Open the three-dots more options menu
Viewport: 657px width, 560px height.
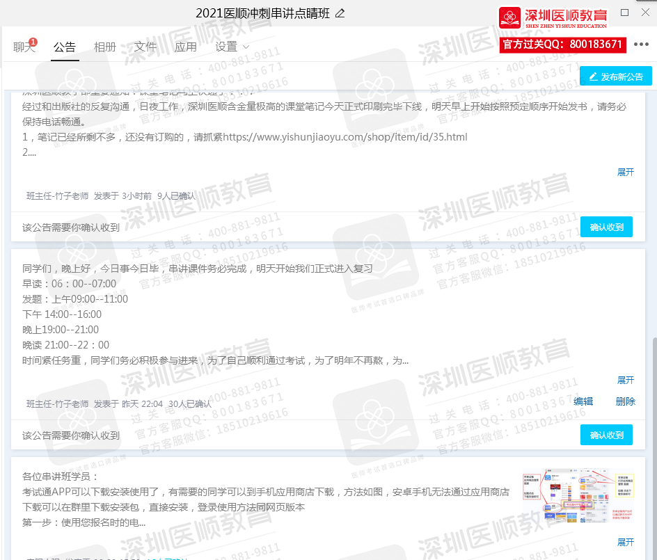tap(641, 45)
